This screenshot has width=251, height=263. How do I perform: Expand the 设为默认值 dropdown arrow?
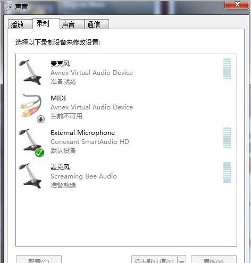[x=181, y=259]
